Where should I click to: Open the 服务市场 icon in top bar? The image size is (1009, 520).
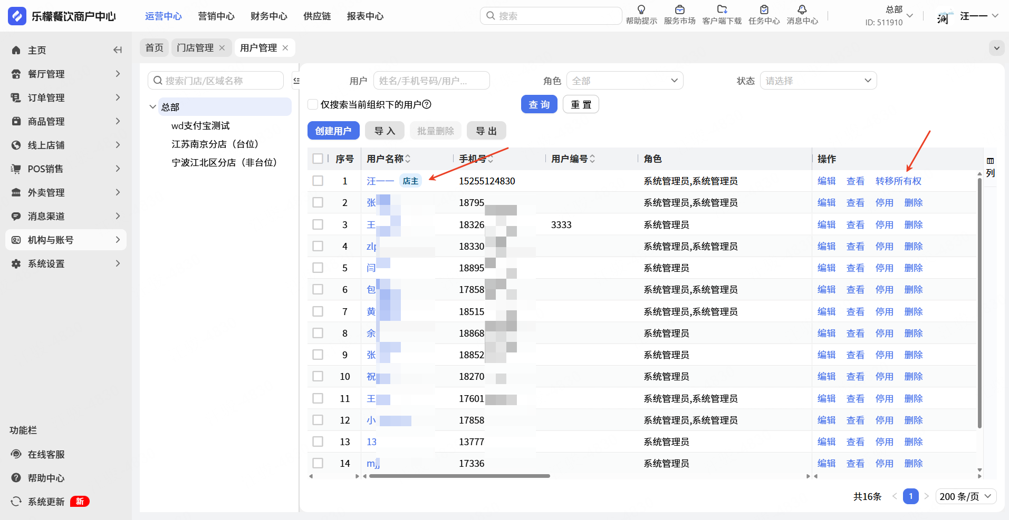coord(679,10)
